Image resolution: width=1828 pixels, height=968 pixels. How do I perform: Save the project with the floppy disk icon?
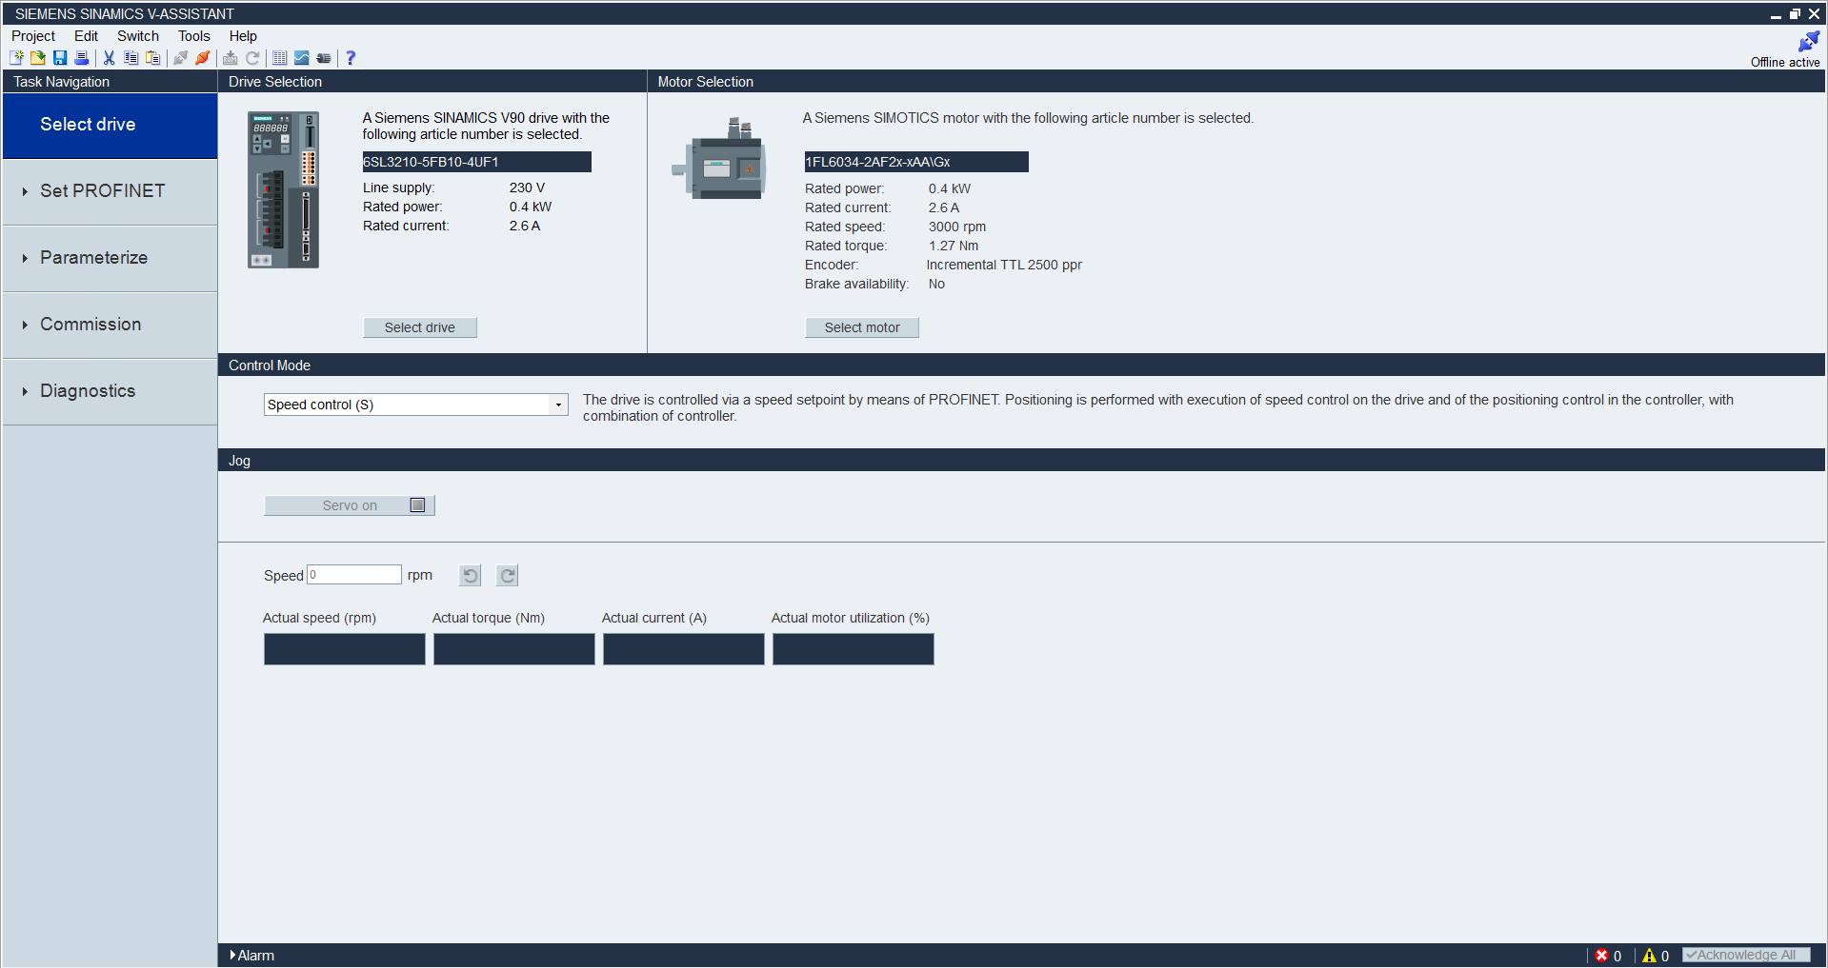pyautogui.click(x=60, y=58)
